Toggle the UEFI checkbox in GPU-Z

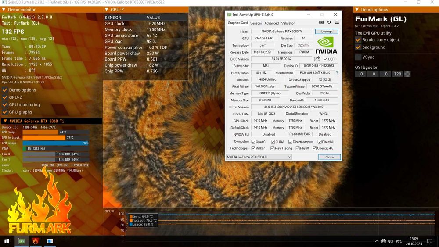pos(326,59)
